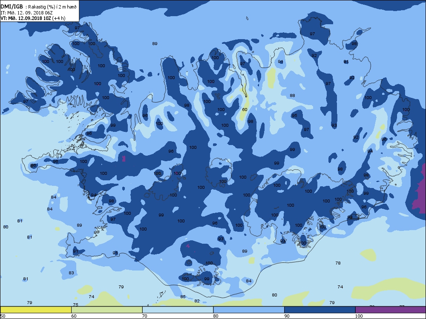Click the humidity value '78' on the map
The width and height of the screenshot is (426, 319).
(338, 263)
